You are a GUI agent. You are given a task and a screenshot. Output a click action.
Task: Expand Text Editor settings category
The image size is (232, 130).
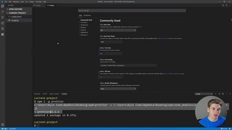[84, 22]
